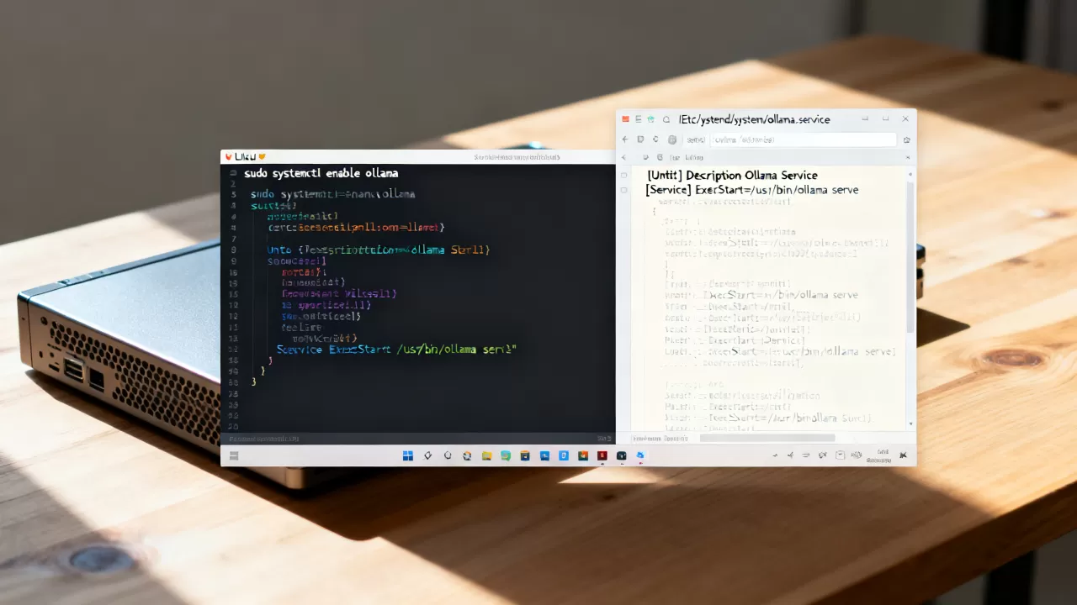Click the red icon in the terminal title bar
1077x605 pixels.
pos(228,156)
